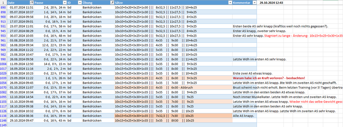Open the Date column filter dropdown

[32, 3]
